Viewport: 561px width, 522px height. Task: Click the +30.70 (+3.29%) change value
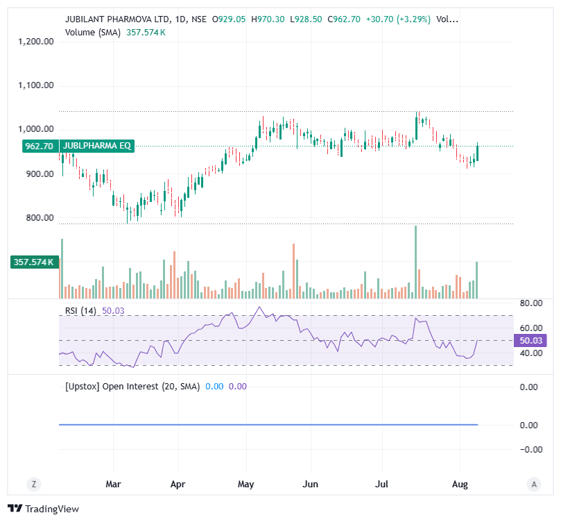pyautogui.click(x=398, y=19)
